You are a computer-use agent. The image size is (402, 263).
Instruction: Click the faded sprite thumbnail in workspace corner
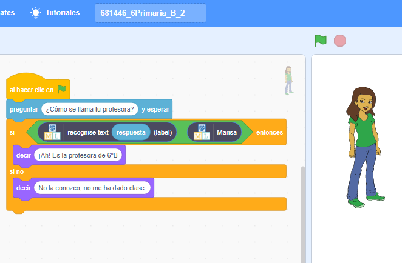[289, 81]
